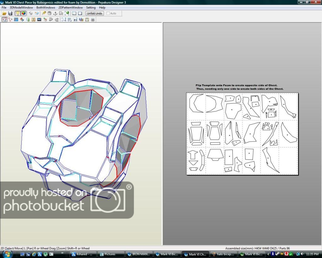322x258 pixels.
Task: Click the redo curved arrow icon
Action: [x=57, y=20]
